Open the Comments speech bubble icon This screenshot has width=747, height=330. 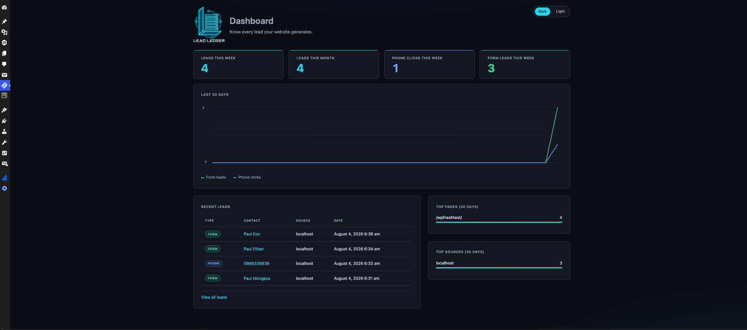coord(4,64)
